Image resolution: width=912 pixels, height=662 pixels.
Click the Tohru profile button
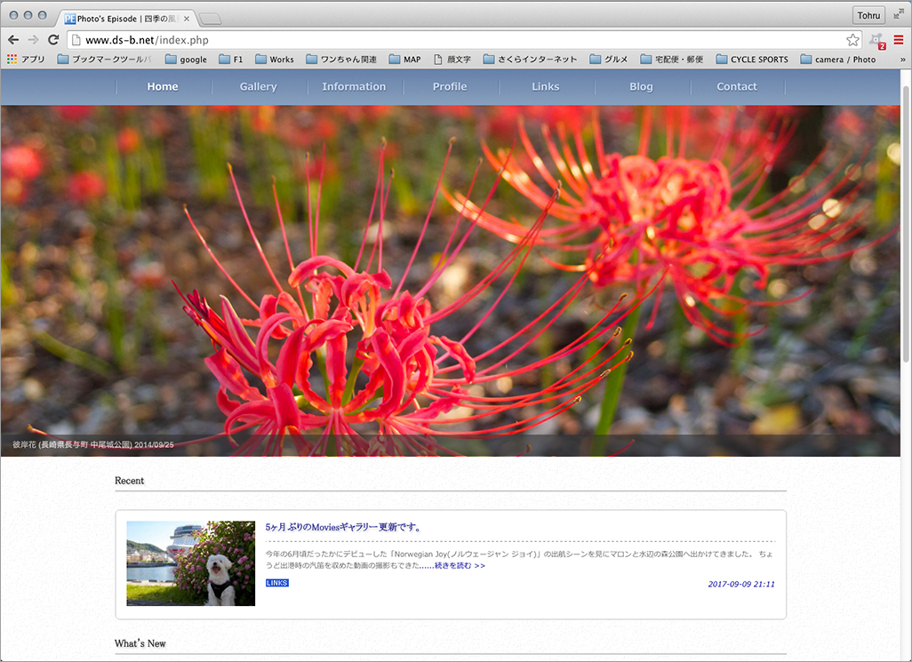tap(868, 15)
